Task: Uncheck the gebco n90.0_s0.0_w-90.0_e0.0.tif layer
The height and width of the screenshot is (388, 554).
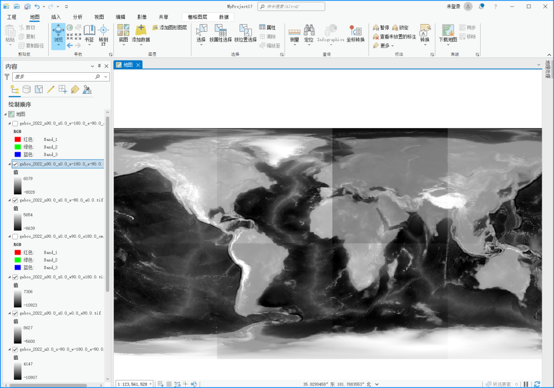Action: (15, 200)
